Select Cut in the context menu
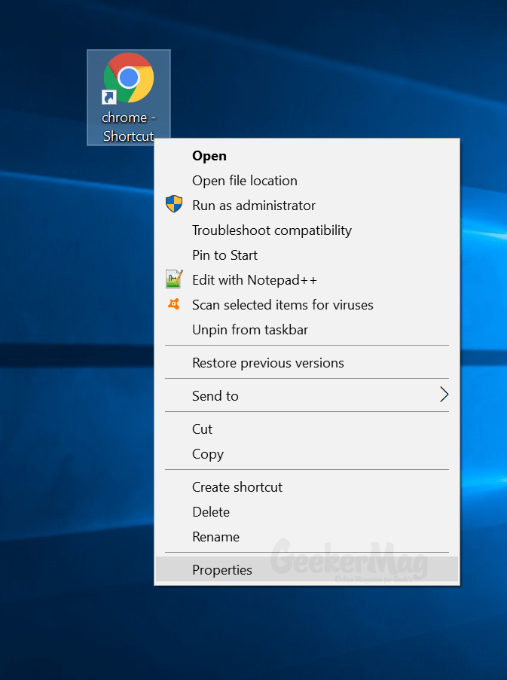This screenshot has width=507, height=680. 307,429
